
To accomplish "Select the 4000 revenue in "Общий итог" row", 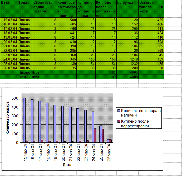I will click(x=127, y=77).
